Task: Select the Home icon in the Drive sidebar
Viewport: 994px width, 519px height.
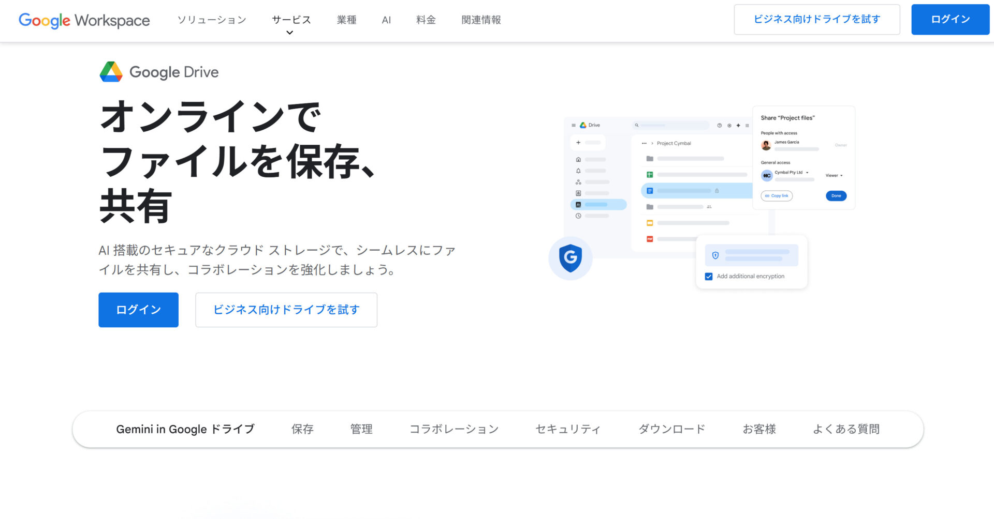Action: [578, 159]
